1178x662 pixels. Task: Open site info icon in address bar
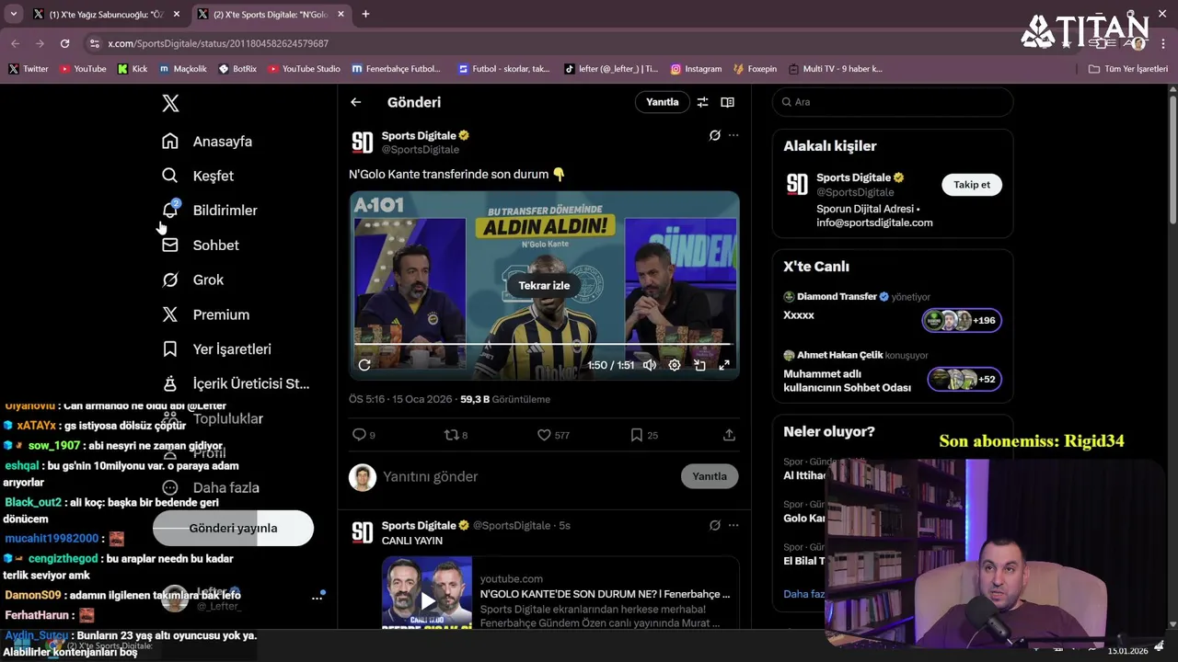[94, 43]
